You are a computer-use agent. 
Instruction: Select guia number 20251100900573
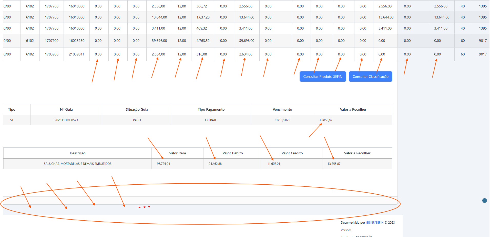pos(66,120)
